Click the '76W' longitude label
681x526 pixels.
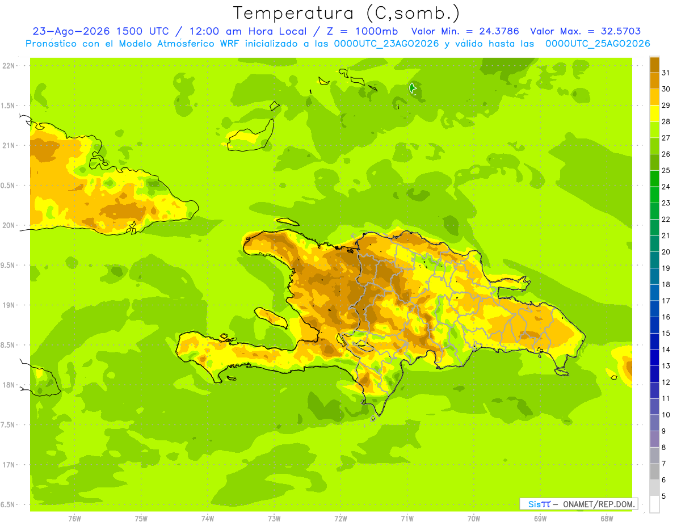[x=74, y=518]
